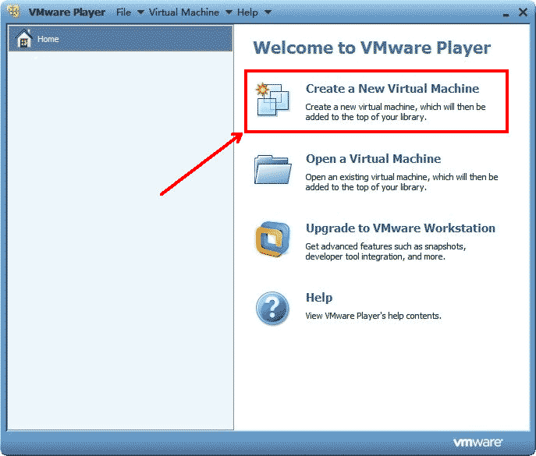Image resolution: width=536 pixels, height=456 pixels.
Task: Open the Virtual Machine menu
Action: tap(184, 12)
